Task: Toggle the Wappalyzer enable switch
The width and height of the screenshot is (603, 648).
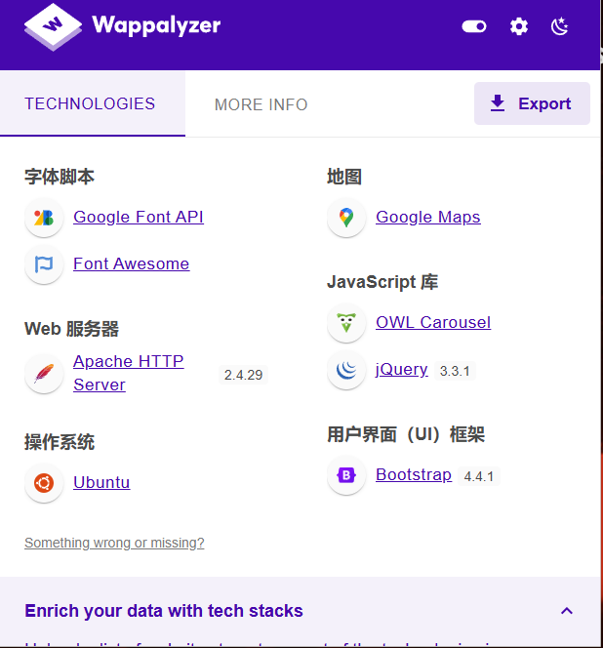Action: (474, 27)
